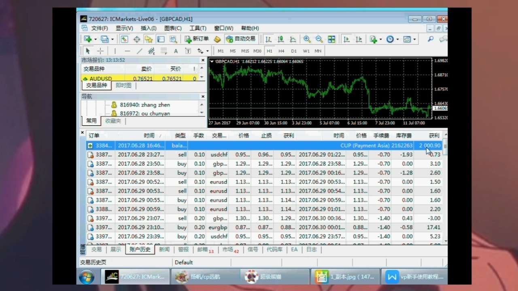The image size is (518, 291).
Task: Click Windows Start button
Action: coord(87,277)
